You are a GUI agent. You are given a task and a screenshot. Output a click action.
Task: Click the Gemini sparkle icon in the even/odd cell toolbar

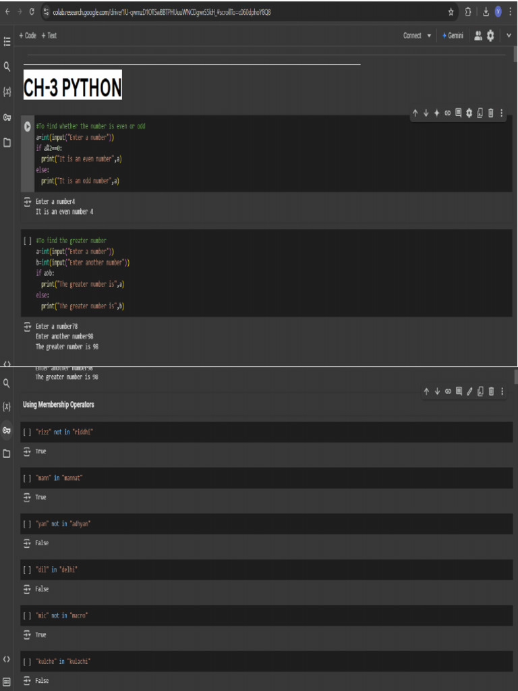tap(437, 113)
